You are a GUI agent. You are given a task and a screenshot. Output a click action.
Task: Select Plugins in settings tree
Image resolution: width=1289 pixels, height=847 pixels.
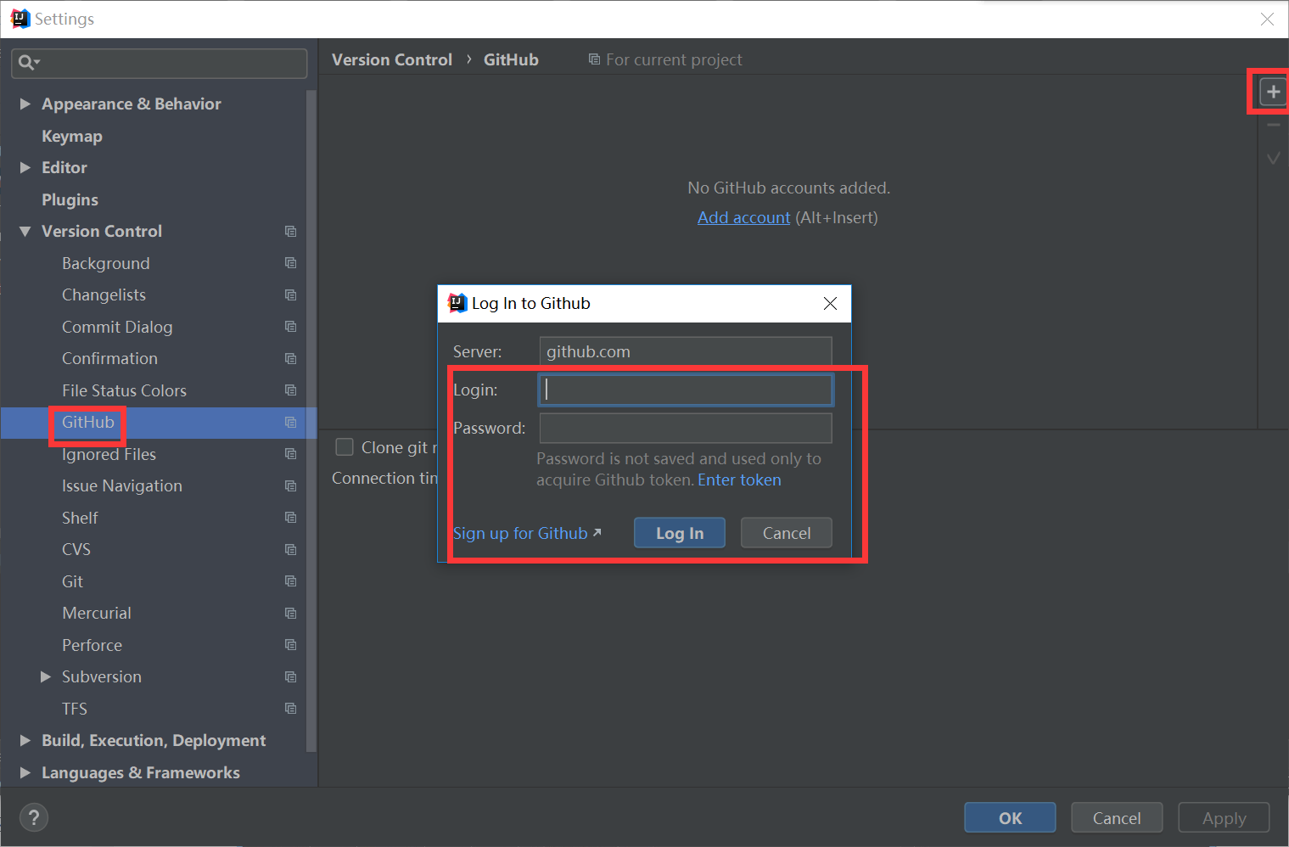(70, 199)
